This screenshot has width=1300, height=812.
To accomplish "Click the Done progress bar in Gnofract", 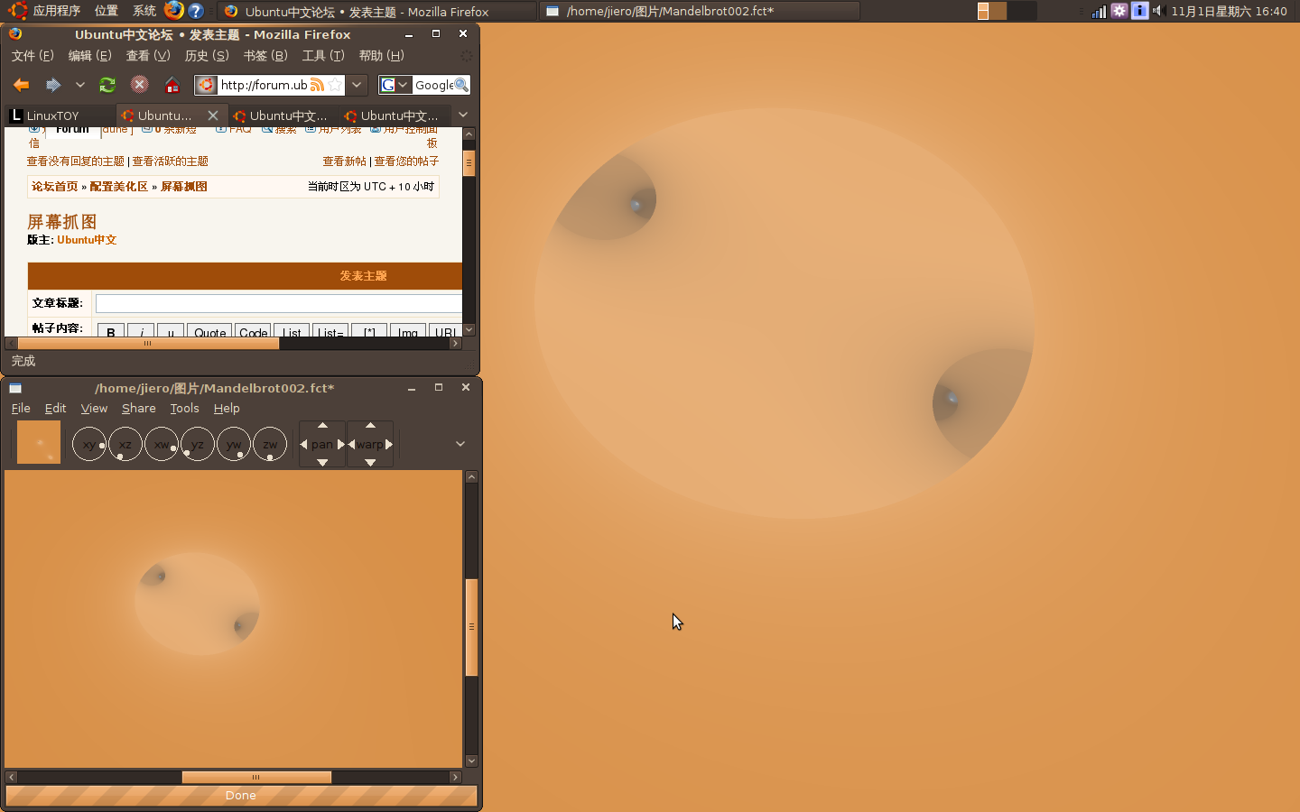I will coord(241,795).
